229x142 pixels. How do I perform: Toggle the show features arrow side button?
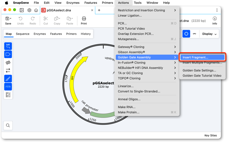tap(8, 54)
